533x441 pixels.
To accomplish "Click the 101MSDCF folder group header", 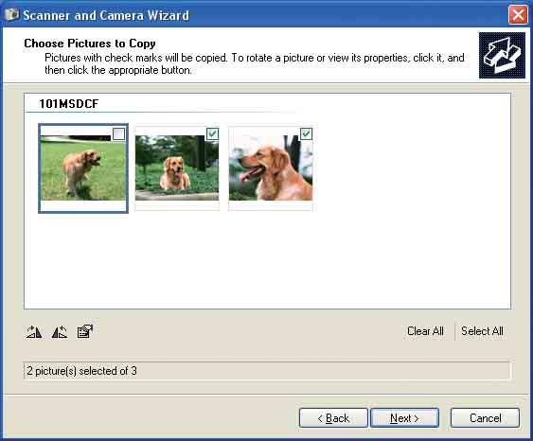I will [x=69, y=103].
